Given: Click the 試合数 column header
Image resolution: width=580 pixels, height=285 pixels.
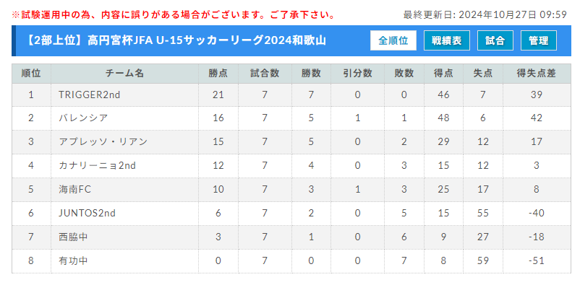Looking at the screenshot, I should [265, 74].
